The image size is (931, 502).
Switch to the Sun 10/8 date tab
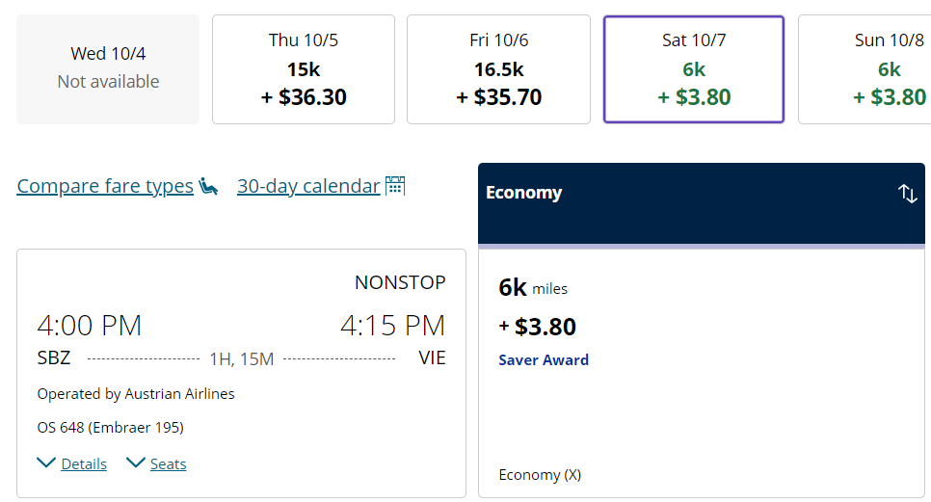(867, 69)
